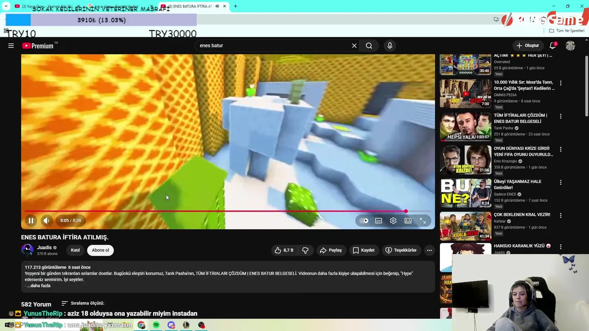The image size is (589, 331).
Task: Open options for the '10.000 Yıllık Sır' video
Action: (560, 83)
